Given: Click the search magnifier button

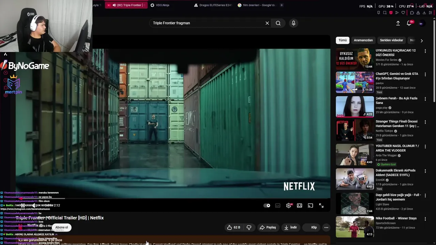Looking at the screenshot, I should [x=278, y=23].
